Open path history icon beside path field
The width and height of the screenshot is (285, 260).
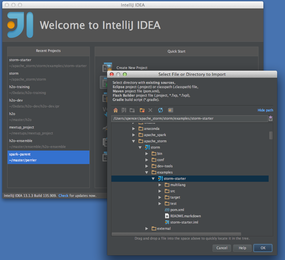(271, 119)
